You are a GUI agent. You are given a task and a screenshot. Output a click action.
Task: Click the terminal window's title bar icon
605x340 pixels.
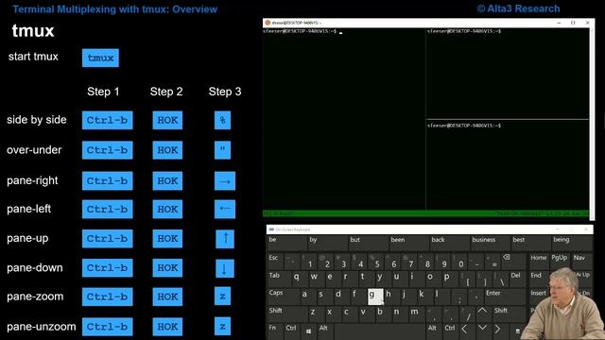[x=268, y=23]
